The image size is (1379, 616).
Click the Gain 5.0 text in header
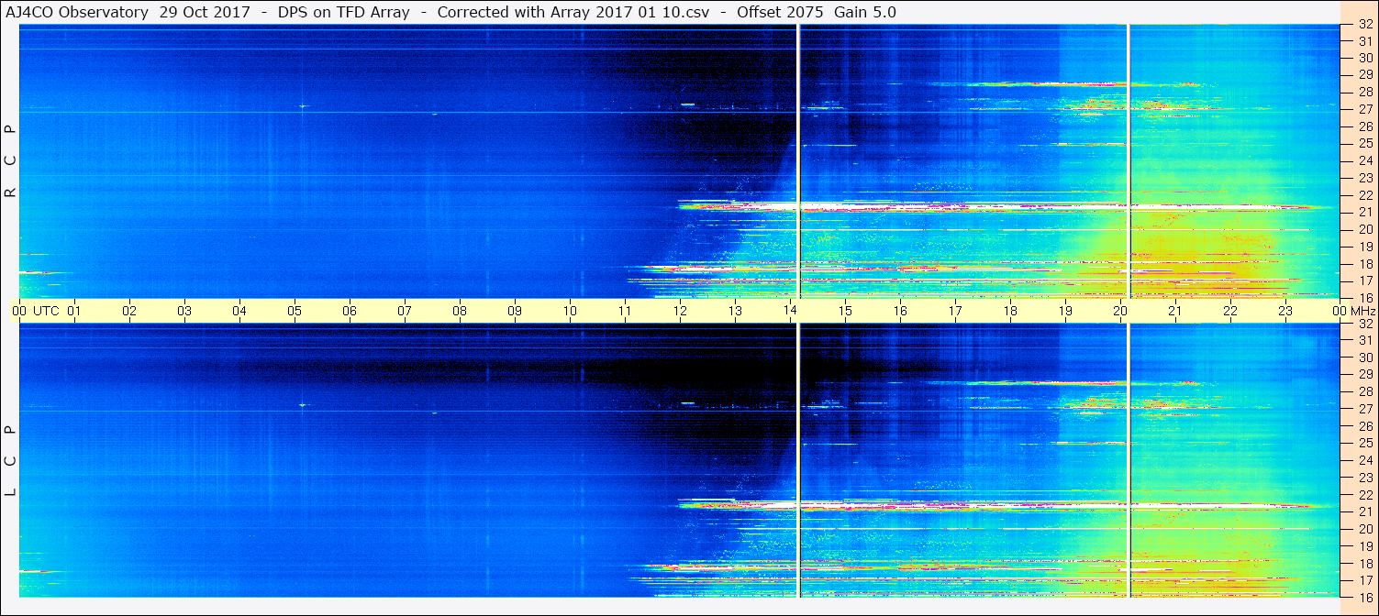864,12
